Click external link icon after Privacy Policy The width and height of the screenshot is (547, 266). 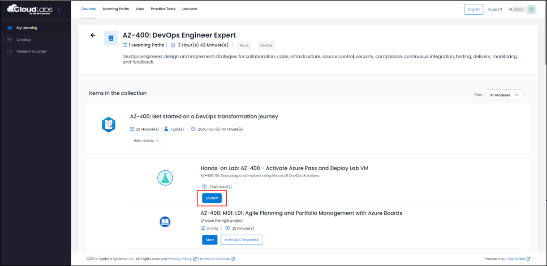195,259
